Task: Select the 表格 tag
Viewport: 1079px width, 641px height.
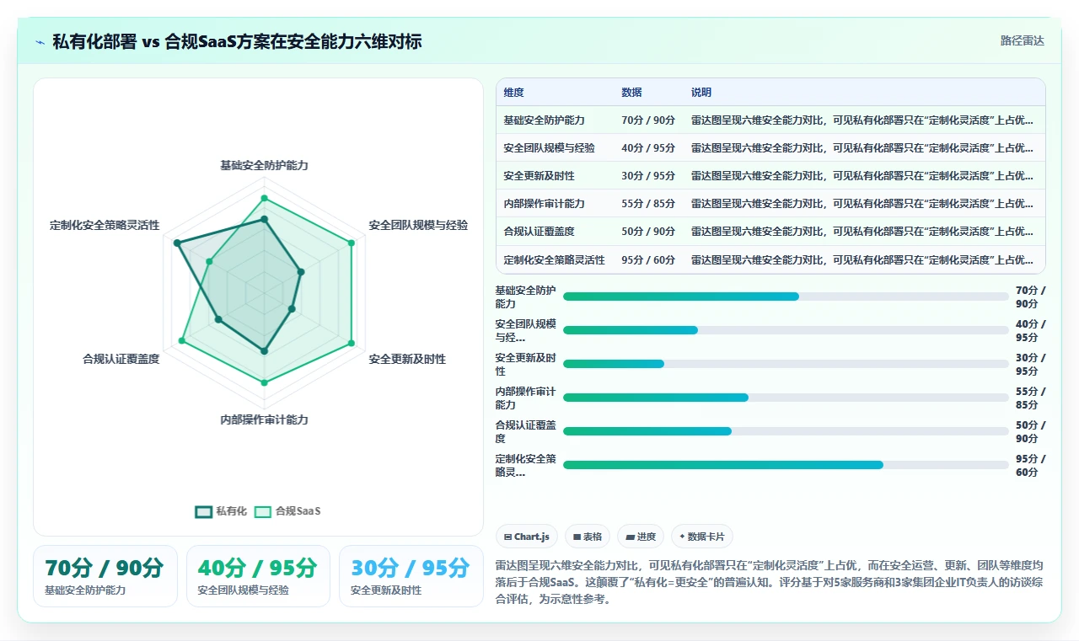Action: pyautogui.click(x=588, y=537)
